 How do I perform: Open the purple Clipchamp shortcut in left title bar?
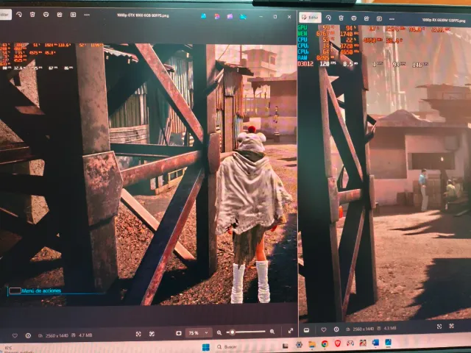click(230, 16)
